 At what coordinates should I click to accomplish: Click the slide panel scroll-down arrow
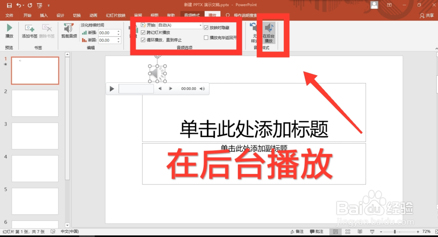point(67,225)
